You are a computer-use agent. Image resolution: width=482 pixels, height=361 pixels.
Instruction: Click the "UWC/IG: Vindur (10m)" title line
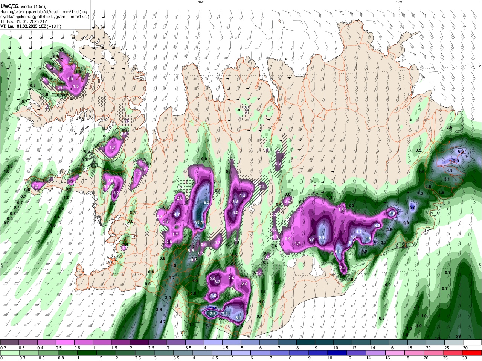click(23, 7)
